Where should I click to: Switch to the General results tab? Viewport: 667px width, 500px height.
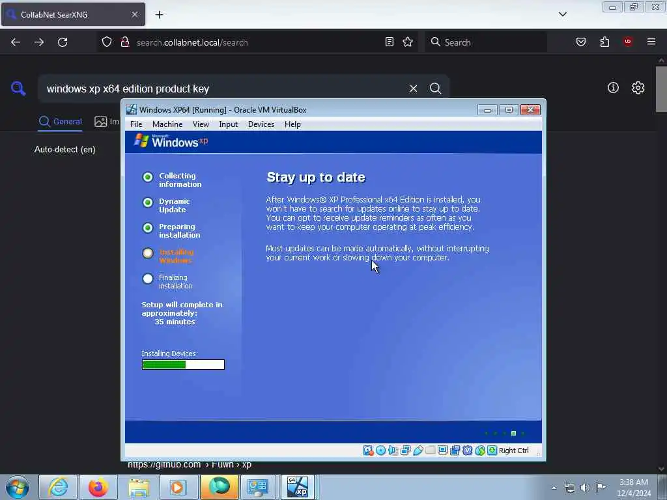click(x=60, y=122)
